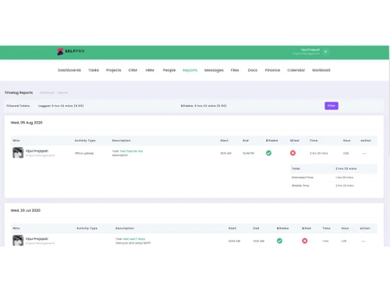Click the Office upkeep activity type cell
The height and width of the screenshot is (293, 390).
click(x=84, y=153)
